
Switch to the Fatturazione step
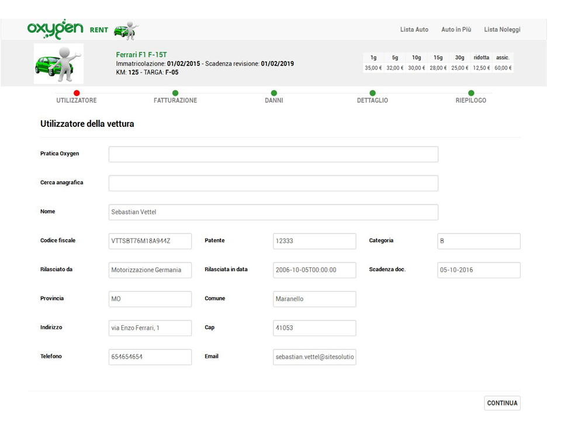click(x=175, y=100)
